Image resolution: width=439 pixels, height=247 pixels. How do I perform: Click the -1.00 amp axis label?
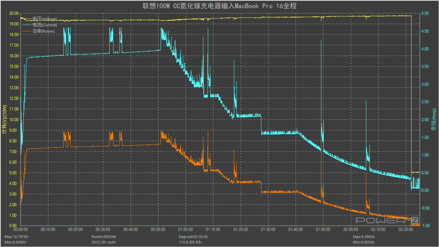click(x=425, y=225)
